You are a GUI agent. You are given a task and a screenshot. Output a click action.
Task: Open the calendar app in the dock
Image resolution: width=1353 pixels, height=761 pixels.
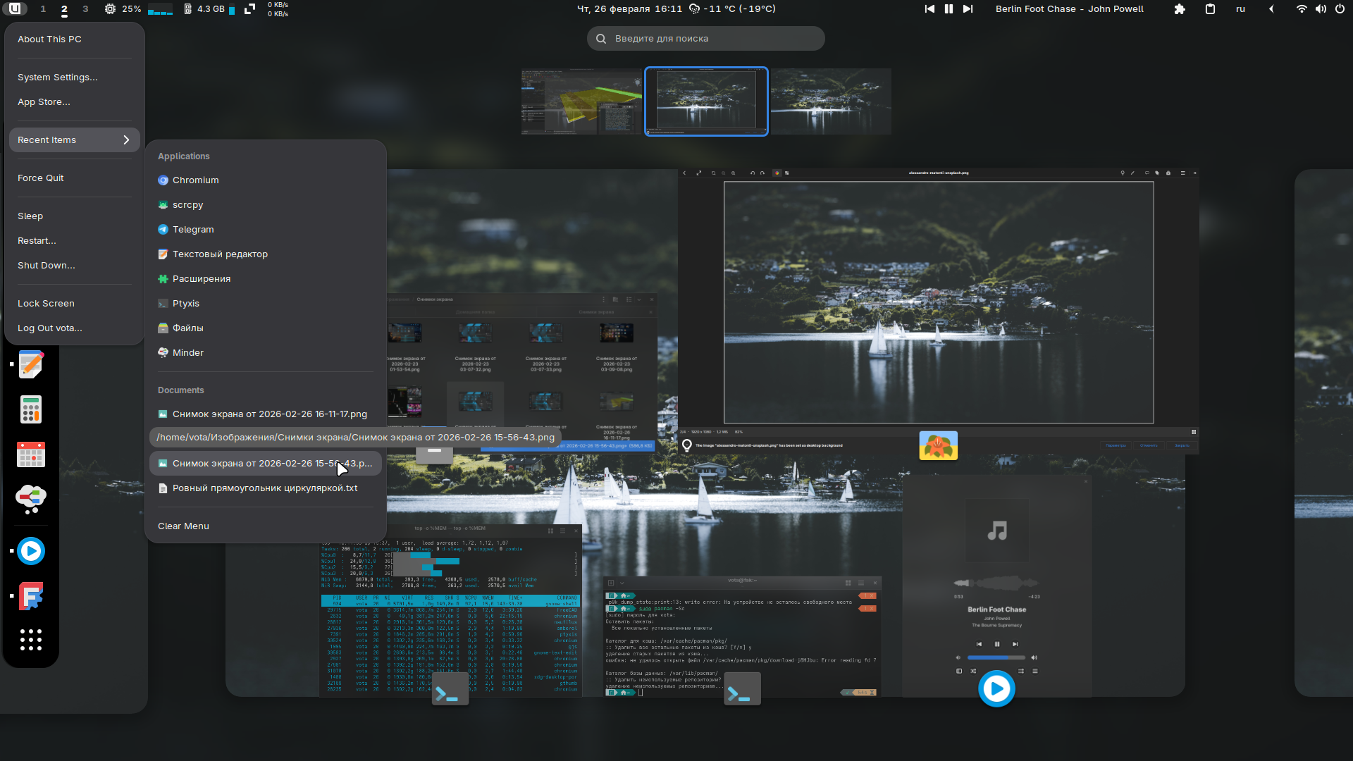pos(30,454)
